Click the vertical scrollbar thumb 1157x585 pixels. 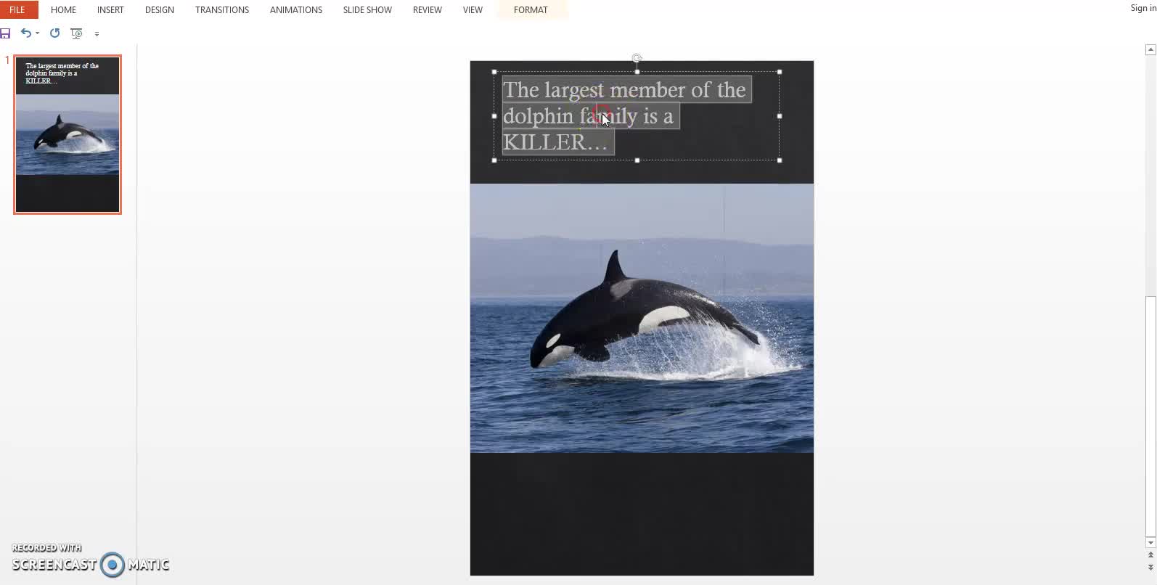pos(1150,415)
